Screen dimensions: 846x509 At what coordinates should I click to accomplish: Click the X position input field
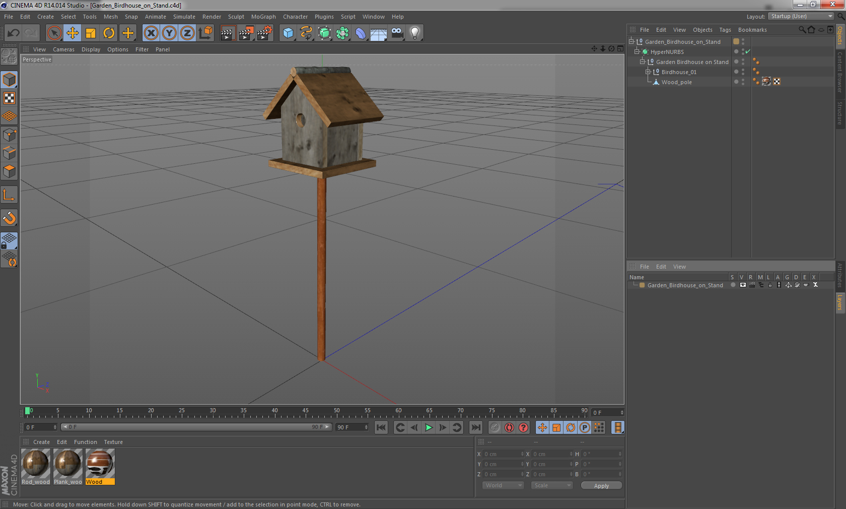tap(504, 454)
